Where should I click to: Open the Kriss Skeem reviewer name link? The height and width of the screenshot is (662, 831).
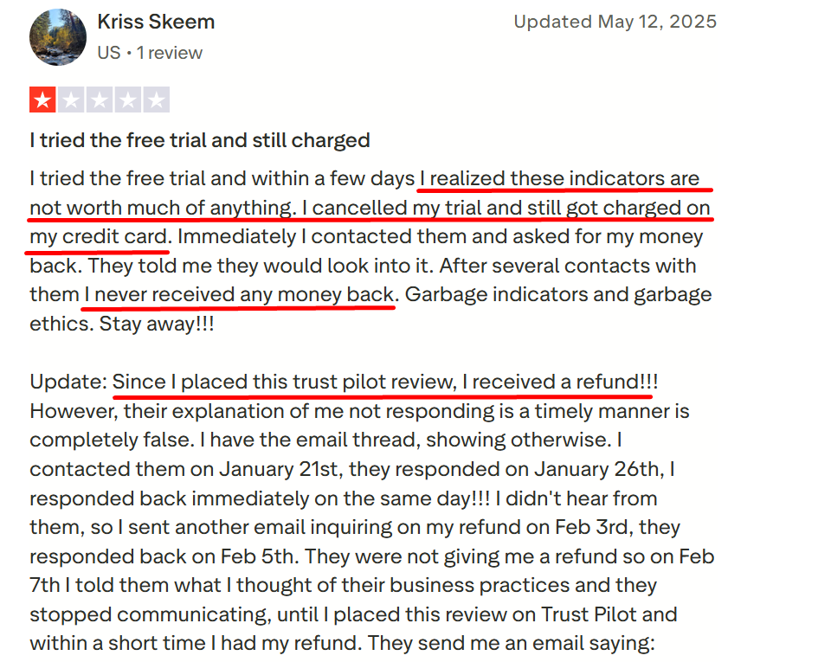[x=156, y=22]
